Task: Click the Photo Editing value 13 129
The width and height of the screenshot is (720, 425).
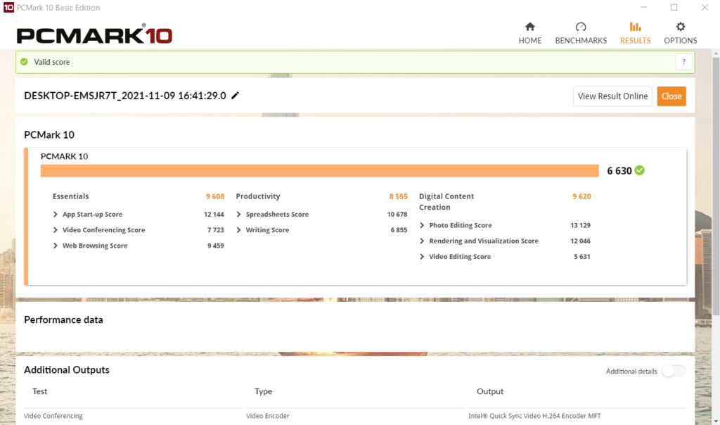Action: click(x=580, y=225)
